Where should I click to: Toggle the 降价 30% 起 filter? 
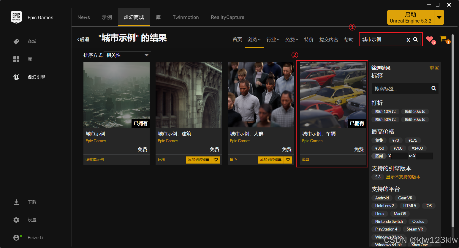click(415, 111)
